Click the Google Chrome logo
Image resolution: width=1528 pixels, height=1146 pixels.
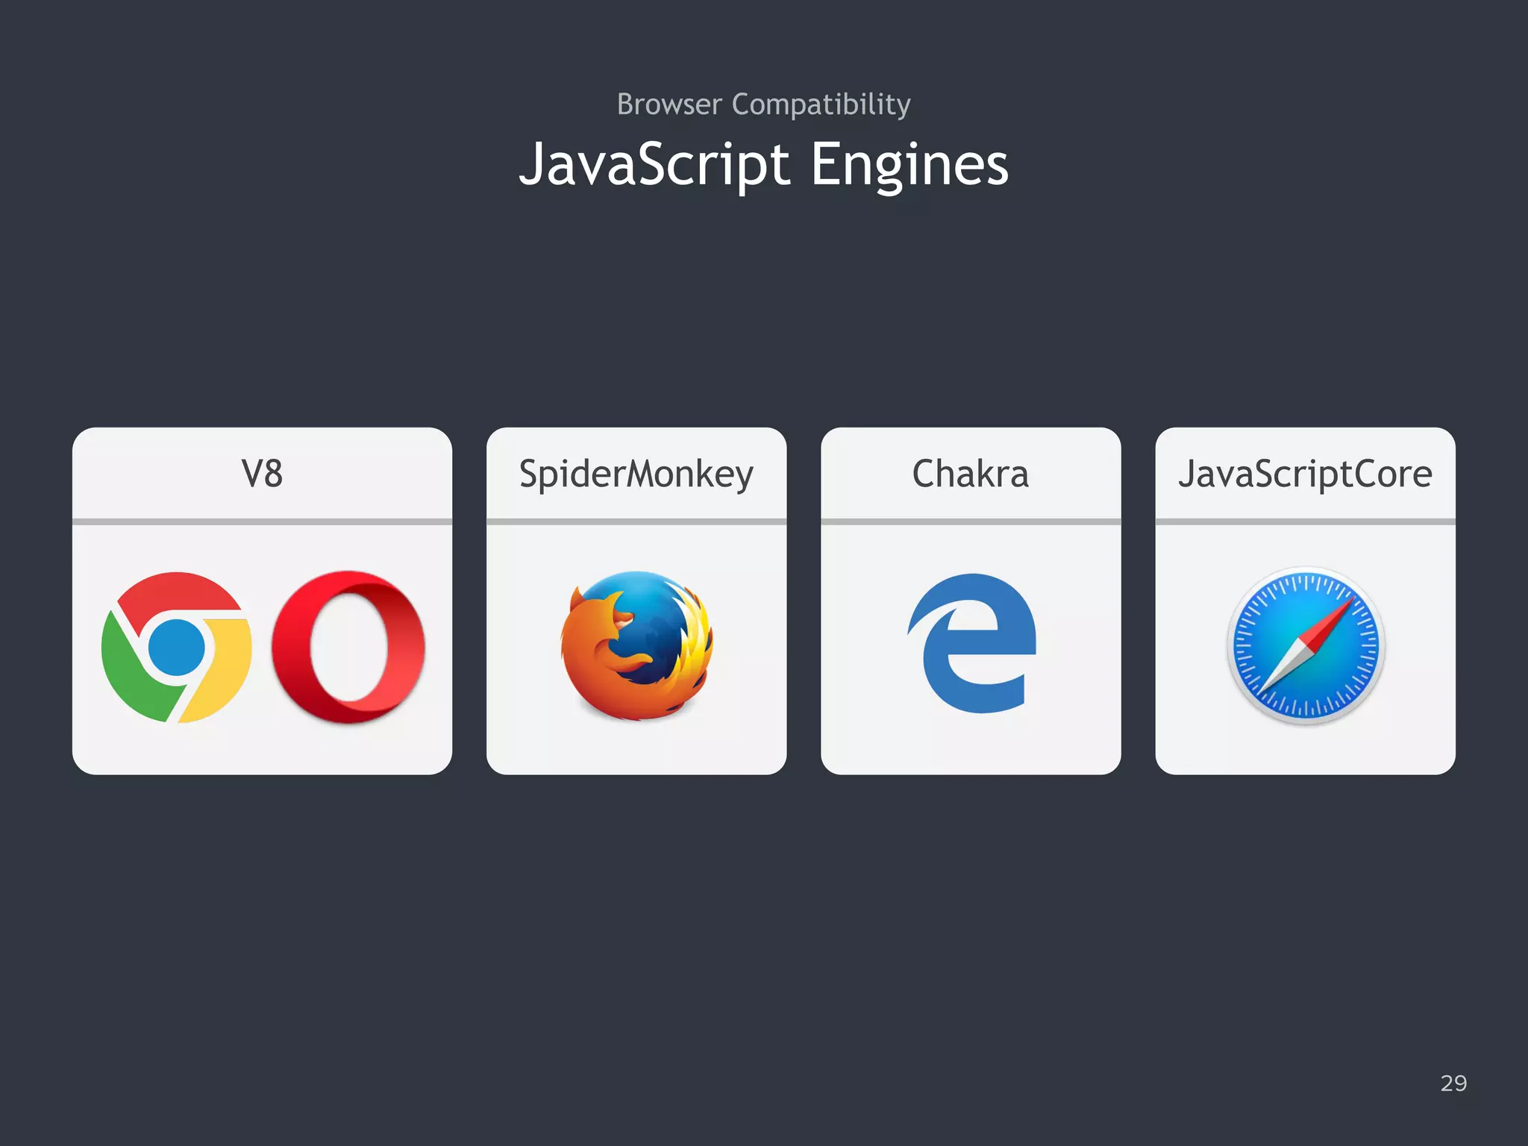coord(176,647)
